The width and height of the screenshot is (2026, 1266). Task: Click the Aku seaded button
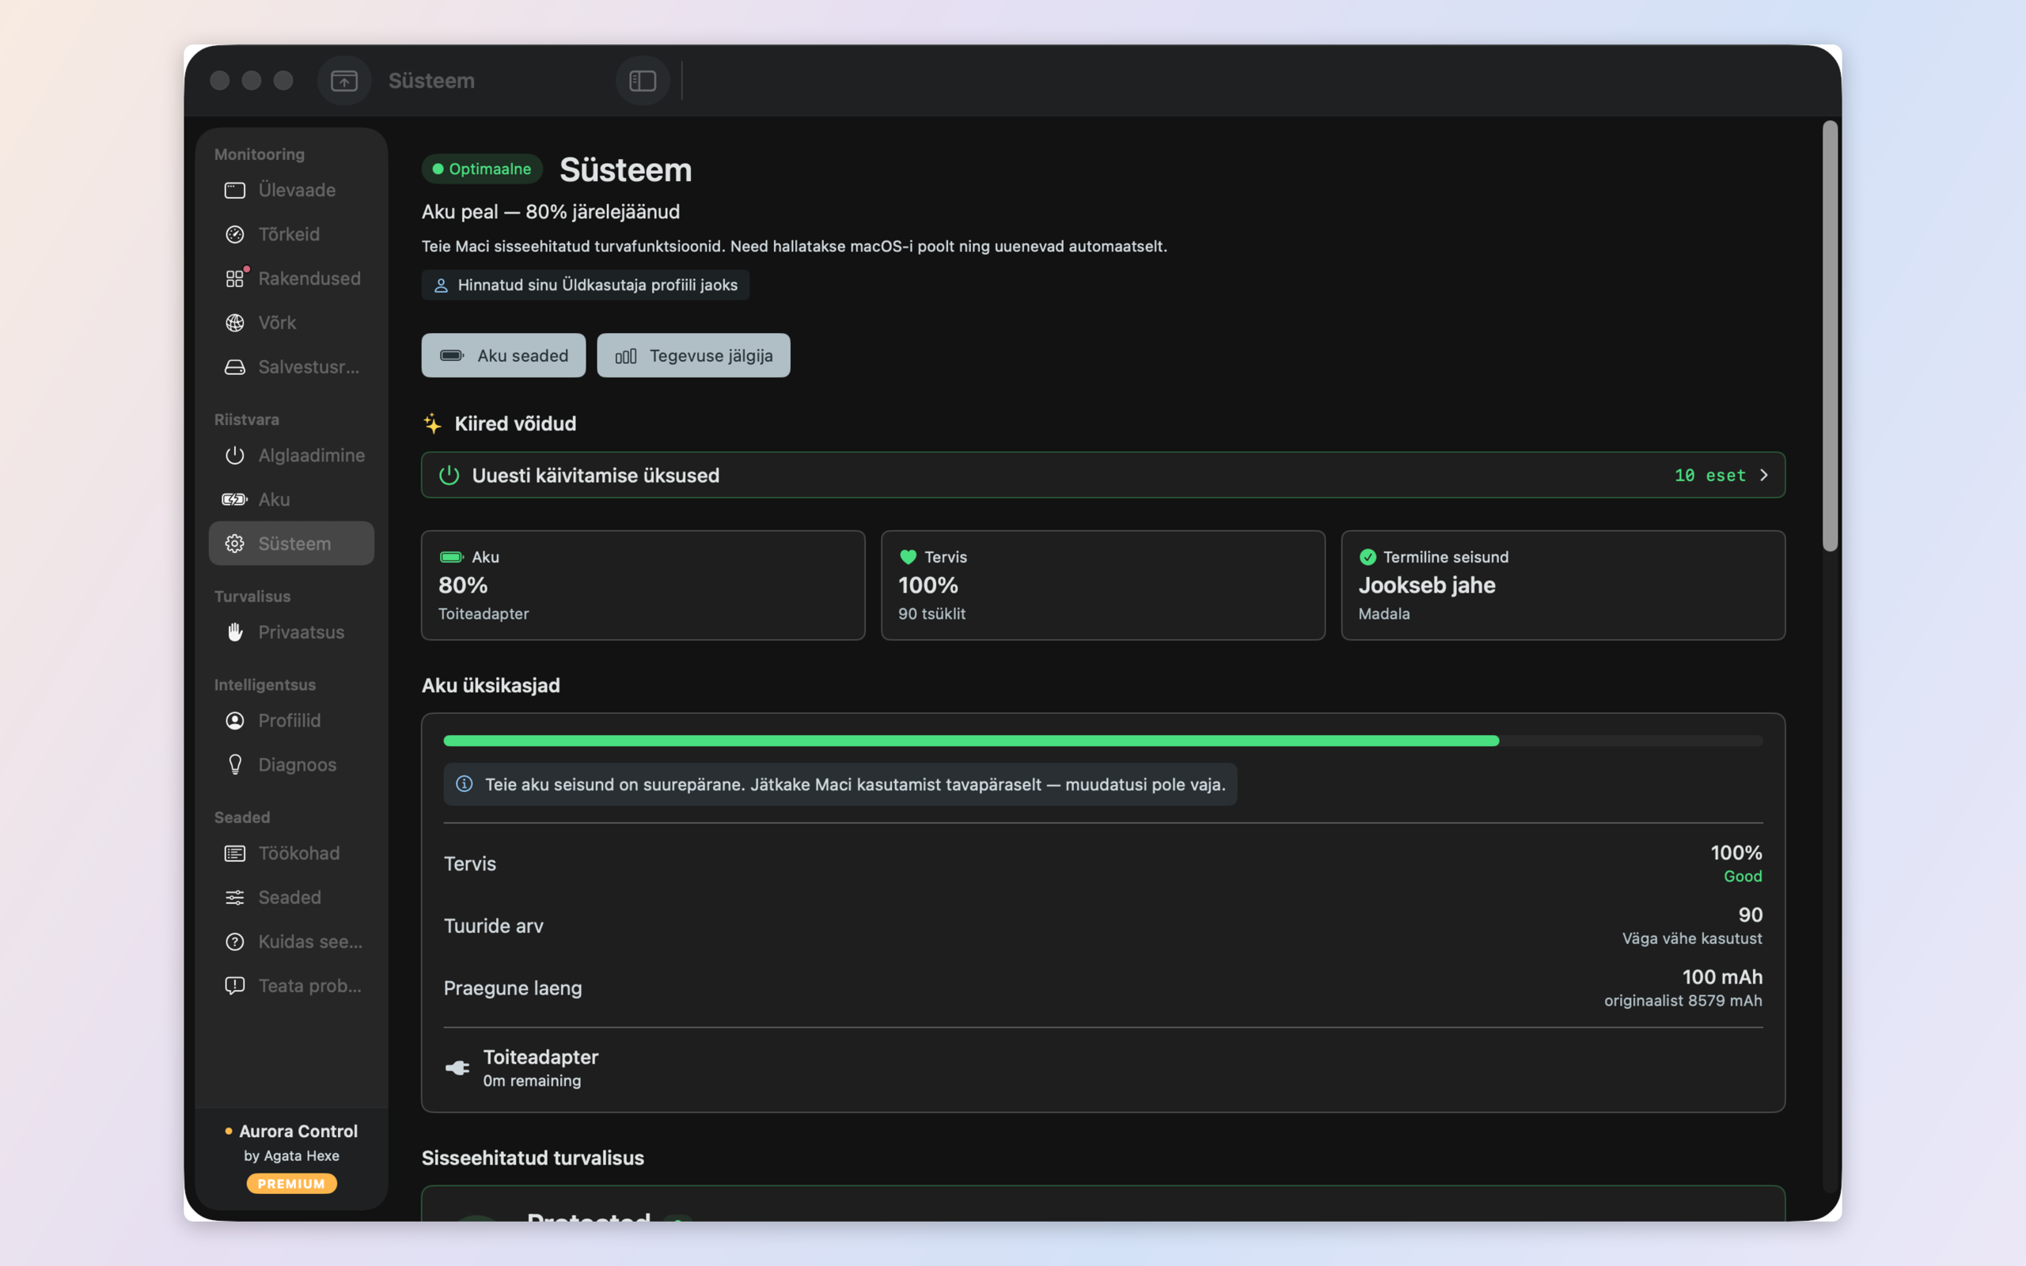pos(503,355)
